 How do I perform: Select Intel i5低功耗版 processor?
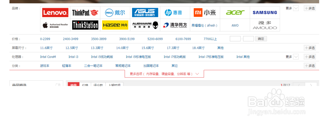click(x=102, y=57)
